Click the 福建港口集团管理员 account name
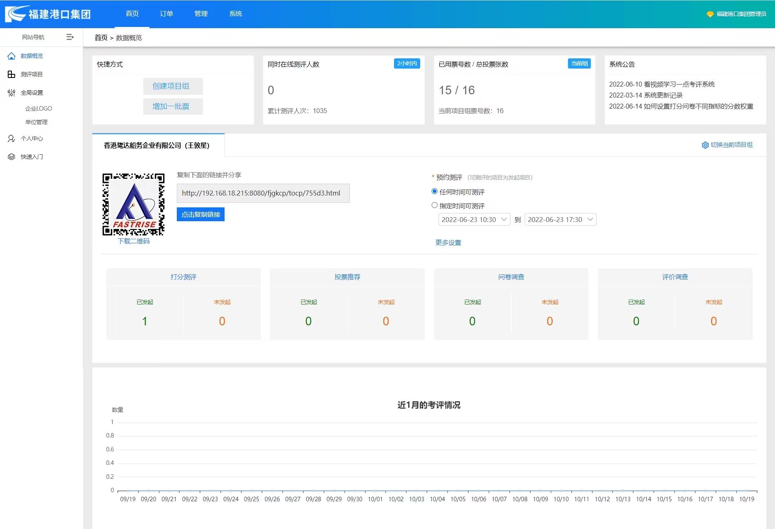The image size is (775, 529). [x=742, y=14]
